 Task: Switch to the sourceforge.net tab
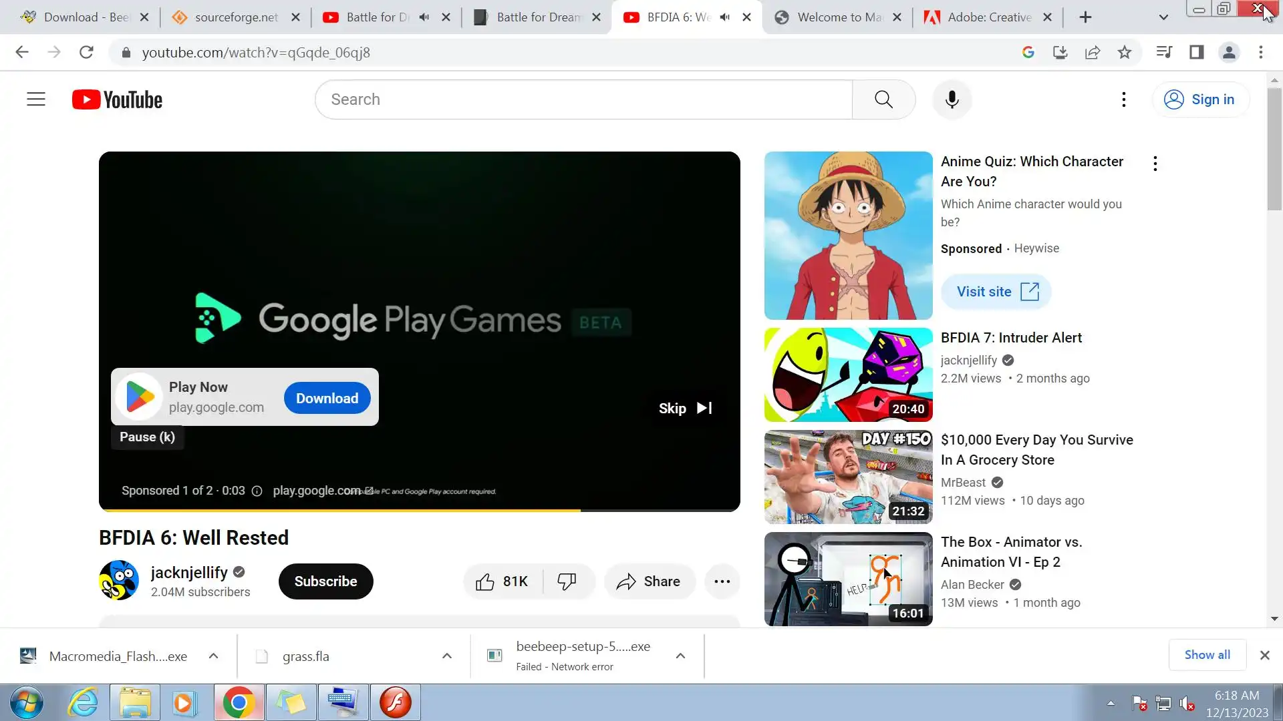(235, 17)
